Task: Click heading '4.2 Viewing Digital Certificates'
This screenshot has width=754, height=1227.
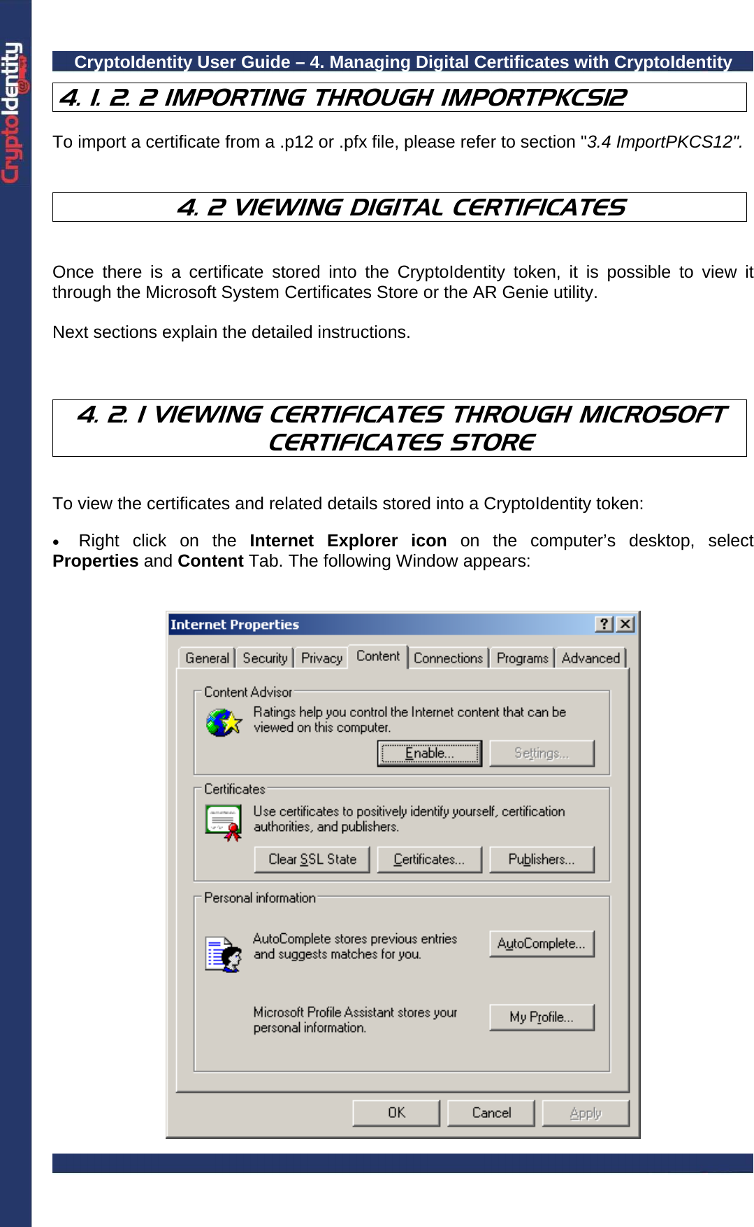Action: coord(400,207)
